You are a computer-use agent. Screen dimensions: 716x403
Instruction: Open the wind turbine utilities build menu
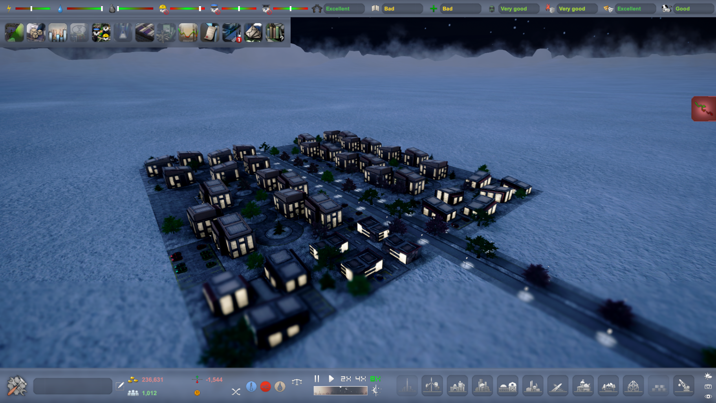432,386
